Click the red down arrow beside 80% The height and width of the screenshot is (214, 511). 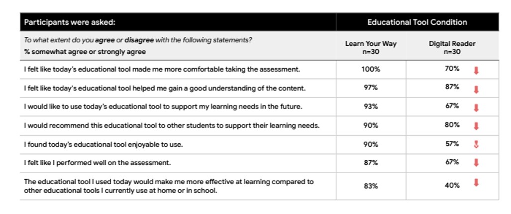476,126
